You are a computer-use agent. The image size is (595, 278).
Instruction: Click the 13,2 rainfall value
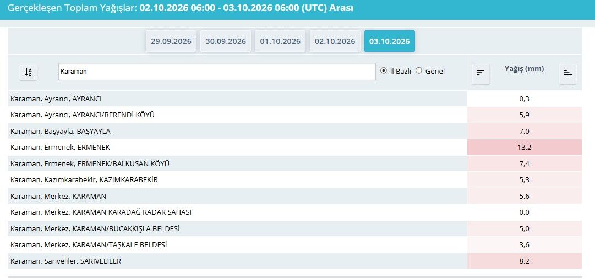(524, 147)
